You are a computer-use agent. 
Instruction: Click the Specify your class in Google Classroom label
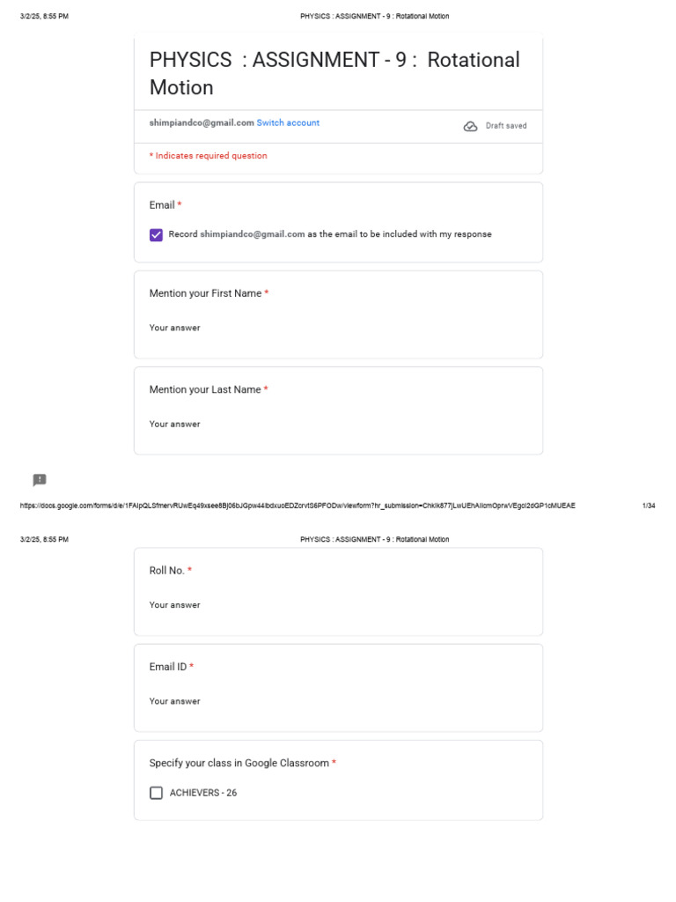coord(239,763)
